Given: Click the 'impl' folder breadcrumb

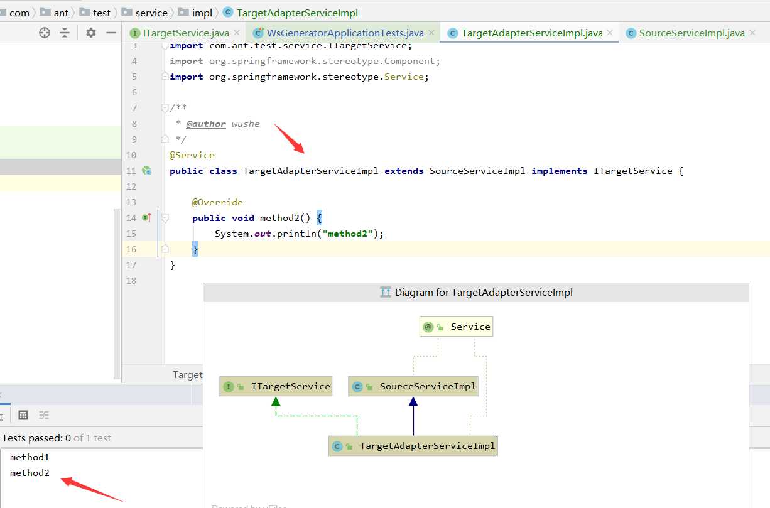Looking at the screenshot, I should click(x=195, y=13).
